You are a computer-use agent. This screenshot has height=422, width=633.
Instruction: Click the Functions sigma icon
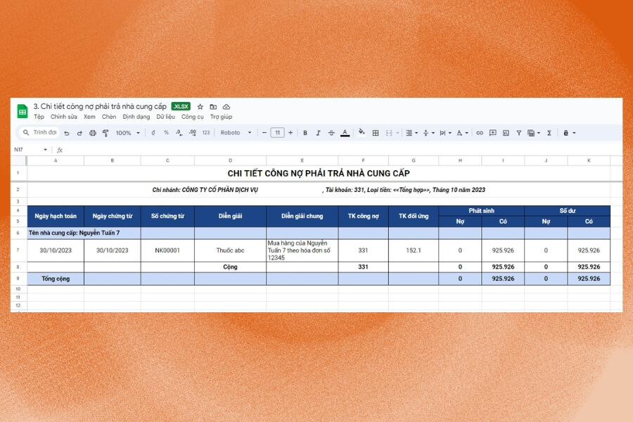coord(549,133)
